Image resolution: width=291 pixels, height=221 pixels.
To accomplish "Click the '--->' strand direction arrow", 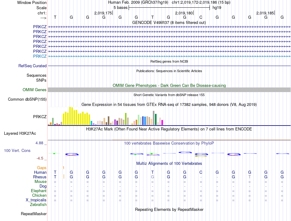I will pyautogui.click(x=43, y=18).
